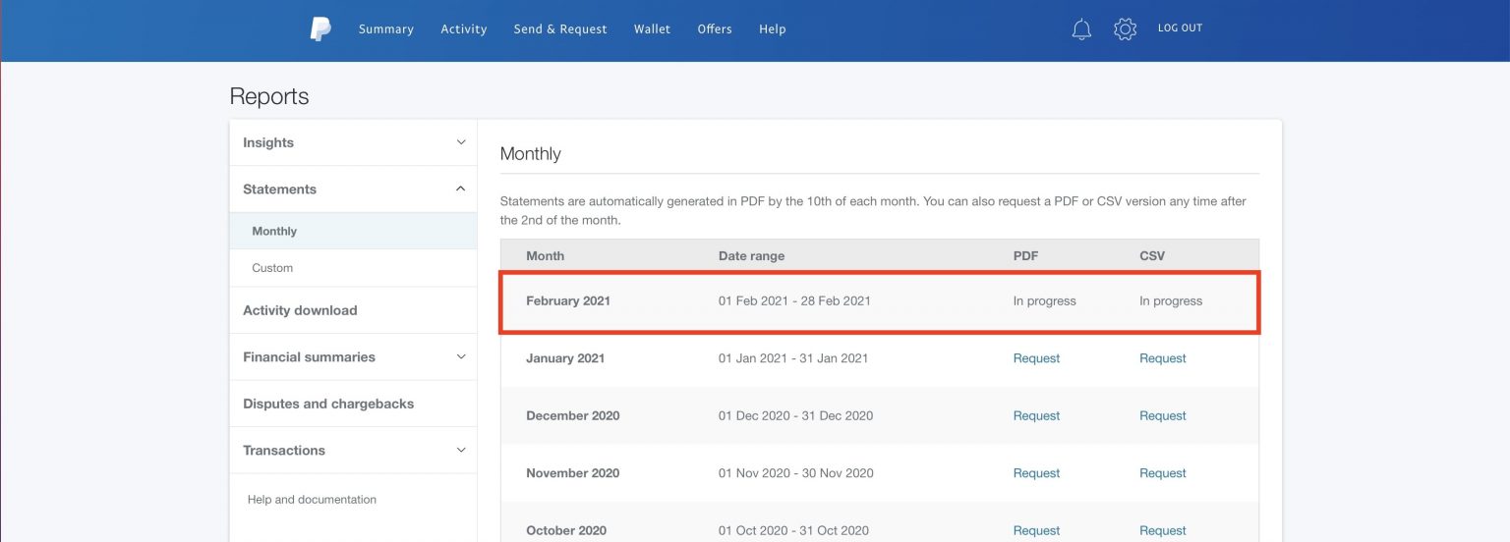Request the December 2020 CSV statement
This screenshot has width=1510, height=542.
coord(1162,415)
